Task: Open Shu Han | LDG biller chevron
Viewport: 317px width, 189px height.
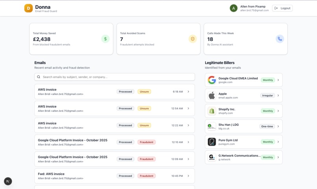Action: pyautogui.click(x=278, y=126)
